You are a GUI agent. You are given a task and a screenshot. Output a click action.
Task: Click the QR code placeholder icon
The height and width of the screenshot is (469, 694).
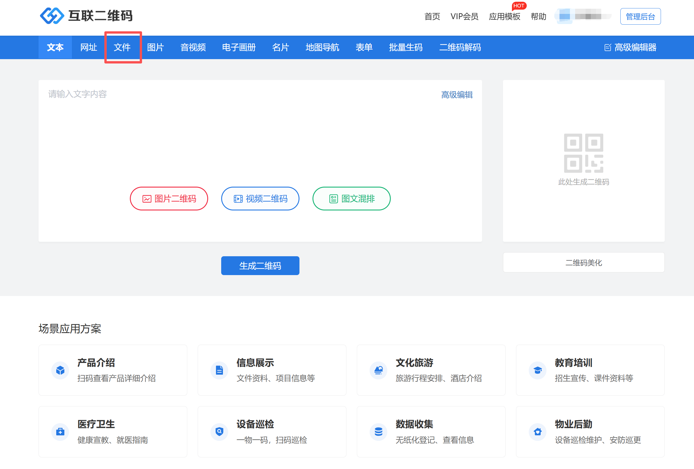click(x=583, y=153)
